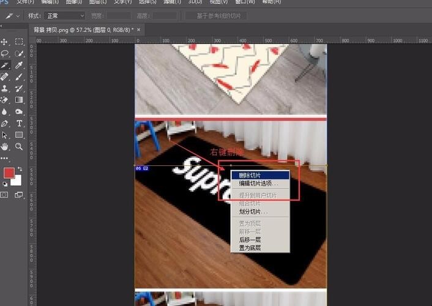Select the Move tool
This screenshot has height=306, width=432.
tap(5, 42)
